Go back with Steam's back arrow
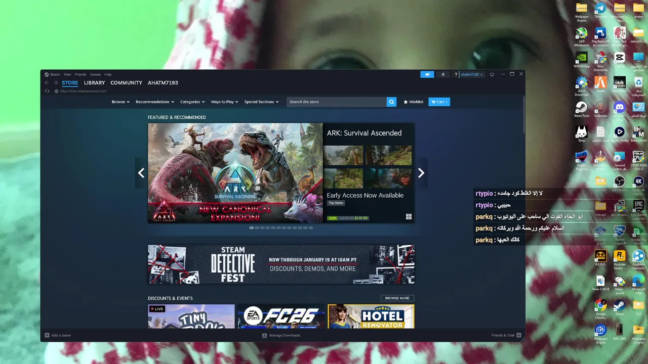This screenshot has width=648, height=364. [47, 83]
